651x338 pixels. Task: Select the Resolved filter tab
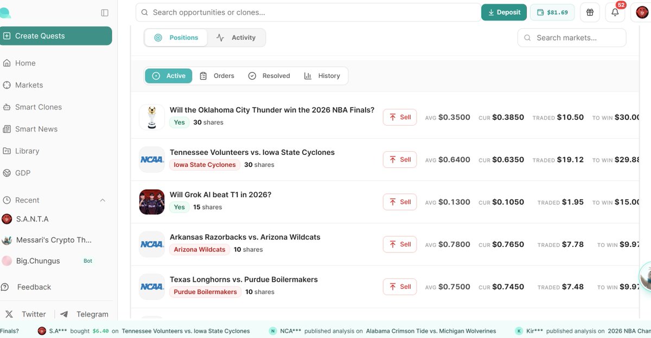(269, 76)
